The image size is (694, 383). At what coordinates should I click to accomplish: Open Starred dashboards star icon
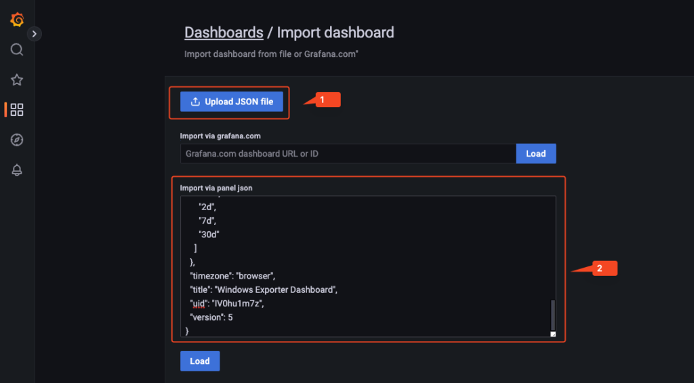pos(17,80)
